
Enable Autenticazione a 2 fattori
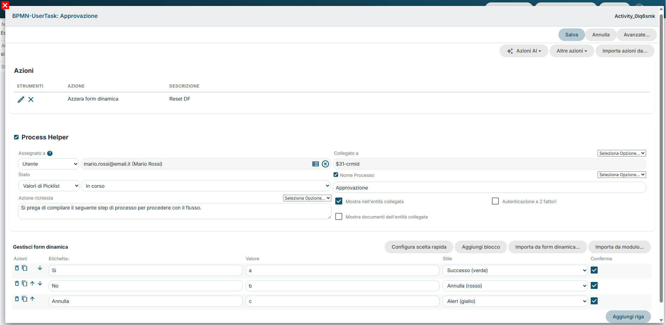pyautogui.click(x=495, y=201)
